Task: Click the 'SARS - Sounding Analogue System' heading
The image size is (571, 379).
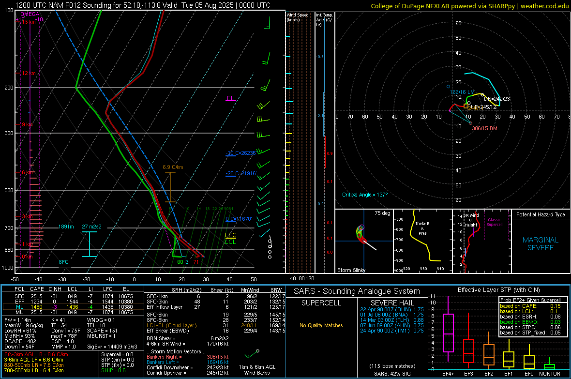Action: click(357, 291)
